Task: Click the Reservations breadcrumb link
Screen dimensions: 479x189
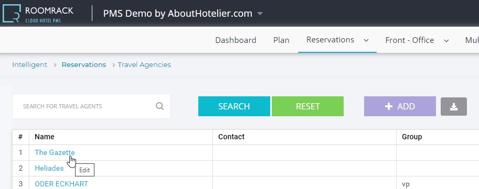Action: pyautogui.click(x=84, y=64)
